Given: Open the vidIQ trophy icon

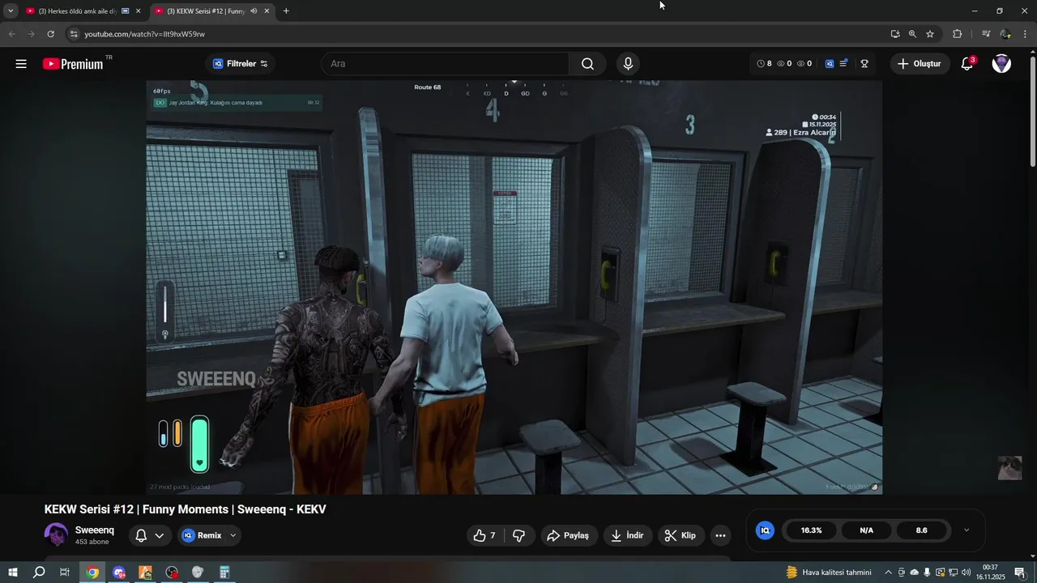Looking at the screenshot, I should coord(864,64).
